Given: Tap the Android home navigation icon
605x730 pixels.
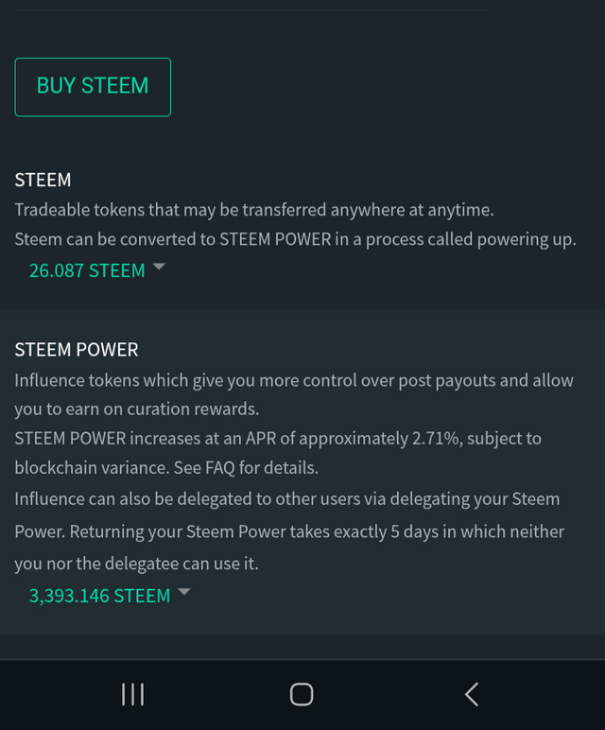Looking at the screenshot, I should pyautogui.click(x=302, y=694).
